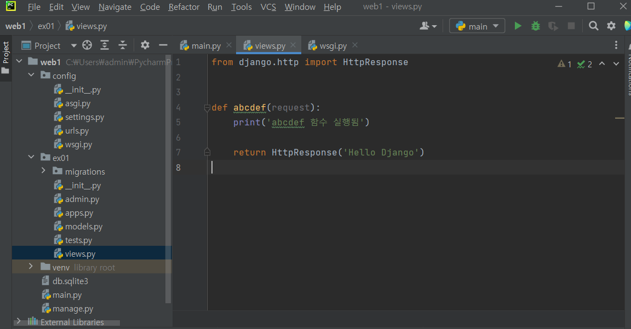The height and width of the screenshot is (329, 631).
Task: Toggle the Project sidebar tool button
Action: (x=5, y=57)
